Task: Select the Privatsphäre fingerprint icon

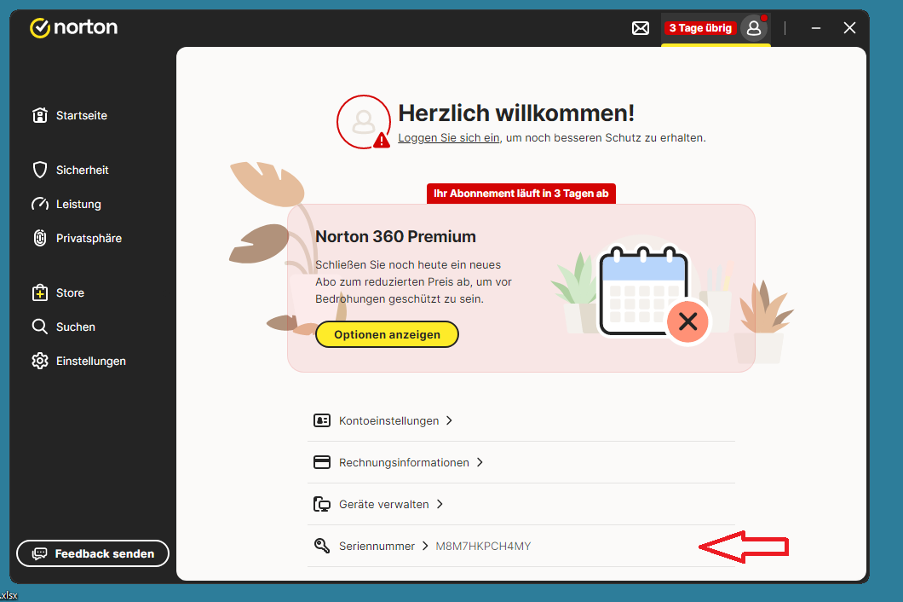Action: [x=40, y=238]
